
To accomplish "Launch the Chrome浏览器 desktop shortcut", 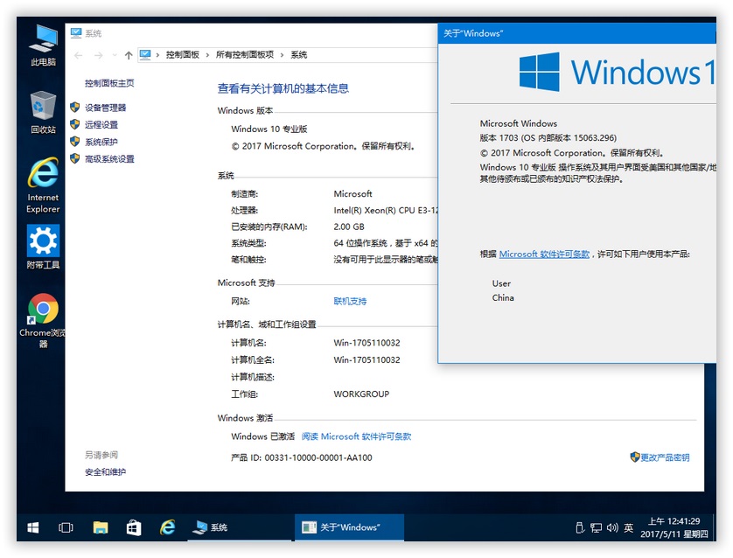I will (x=43, y=321).
